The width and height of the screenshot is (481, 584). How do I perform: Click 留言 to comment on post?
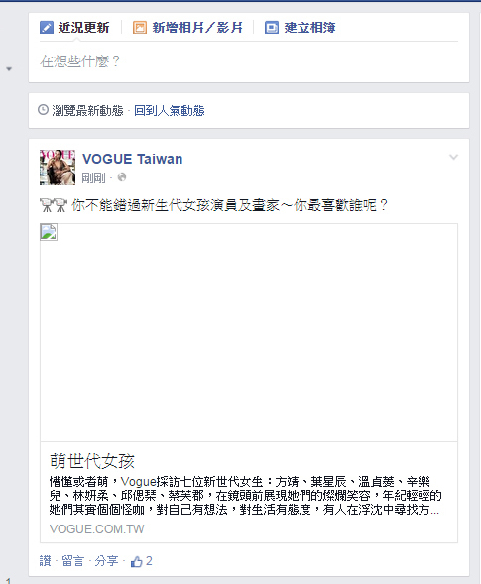coord(72,561)
